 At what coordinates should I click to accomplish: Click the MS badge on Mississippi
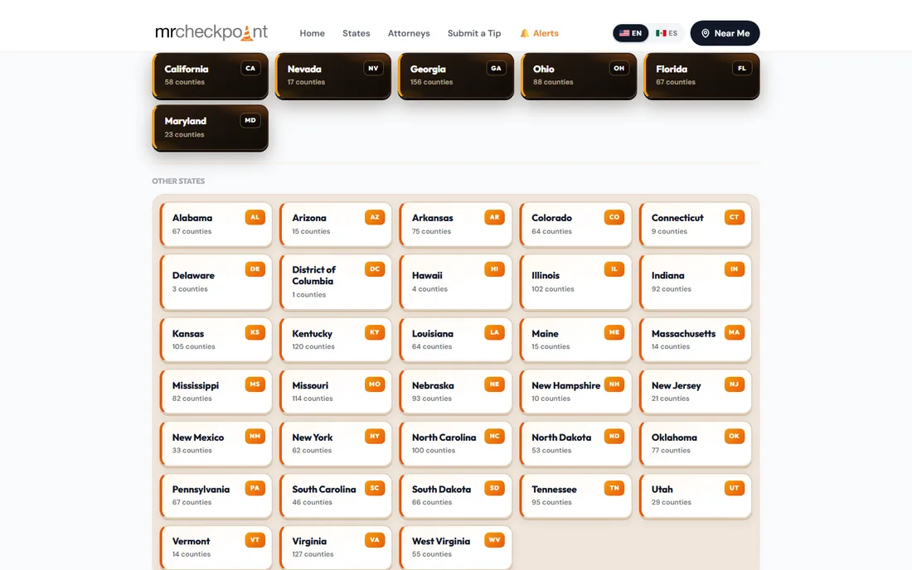pos(255,384)
